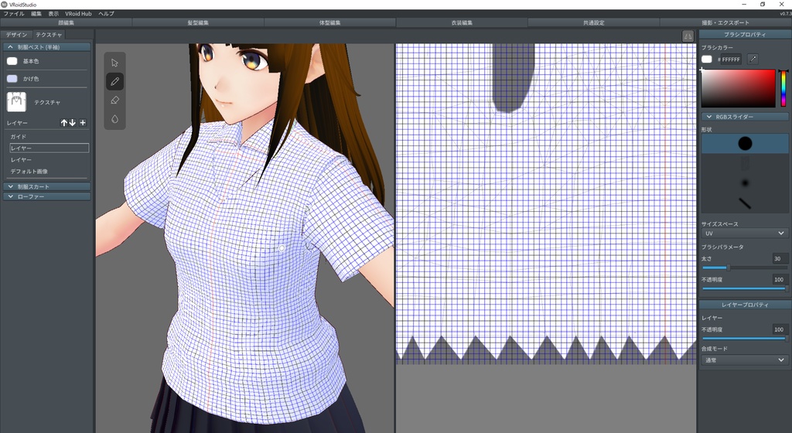
Task: Switch to the 撮影・エクスポート tab
Action: coord(725,22)
